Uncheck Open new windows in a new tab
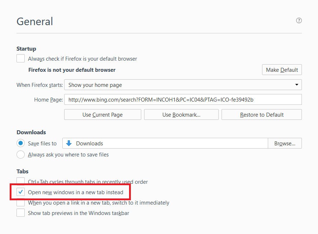Image resolution: width=318 pixels, height=234 pixels. coord(21,192)
